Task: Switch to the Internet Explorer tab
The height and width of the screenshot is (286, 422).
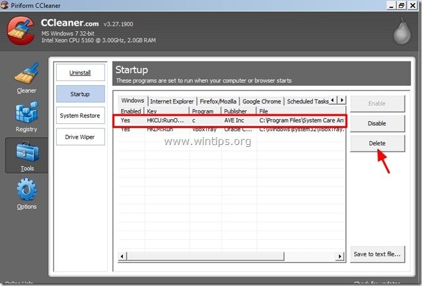Action: pyautogui.click(x=172, y=101)
